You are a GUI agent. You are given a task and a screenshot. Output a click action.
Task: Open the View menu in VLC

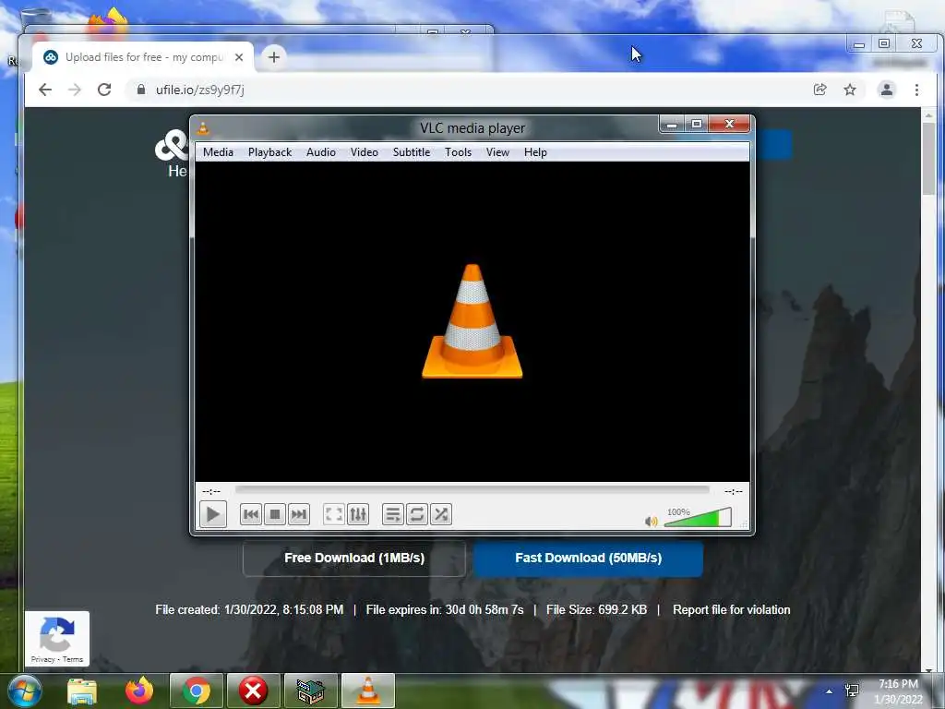(497, 152)
